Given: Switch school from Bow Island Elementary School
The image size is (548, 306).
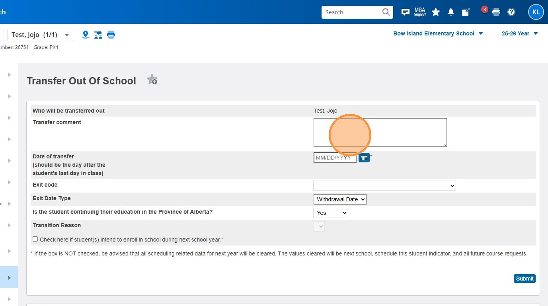Looking at the screenshot, I should [x=438, y=33].
